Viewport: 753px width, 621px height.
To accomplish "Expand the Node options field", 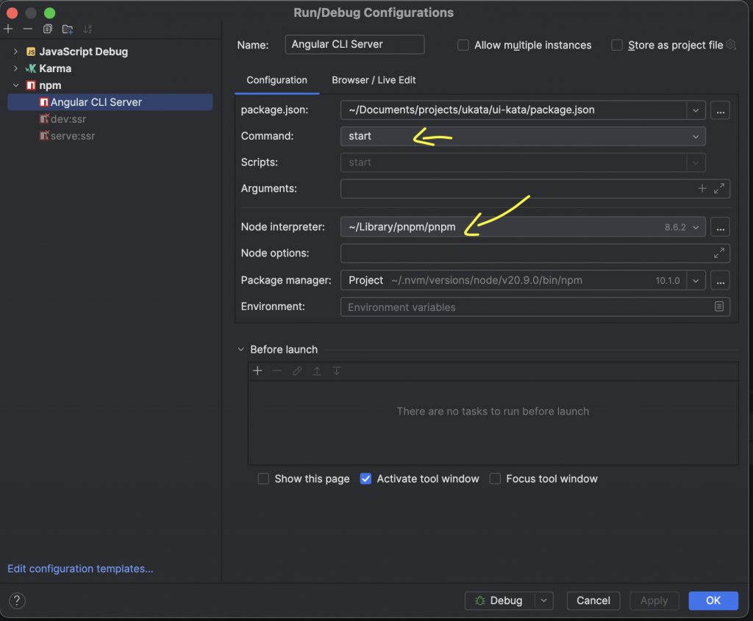I will click(x=719, y=254).
